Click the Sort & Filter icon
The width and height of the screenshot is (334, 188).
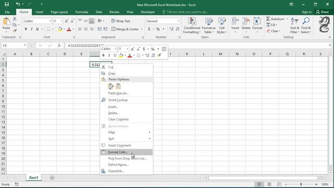pos(294,21)
